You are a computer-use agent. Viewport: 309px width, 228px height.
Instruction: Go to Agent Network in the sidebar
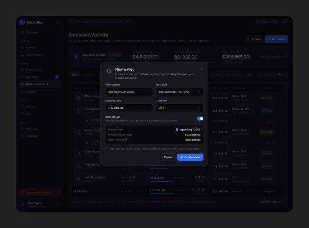[40, 55]
